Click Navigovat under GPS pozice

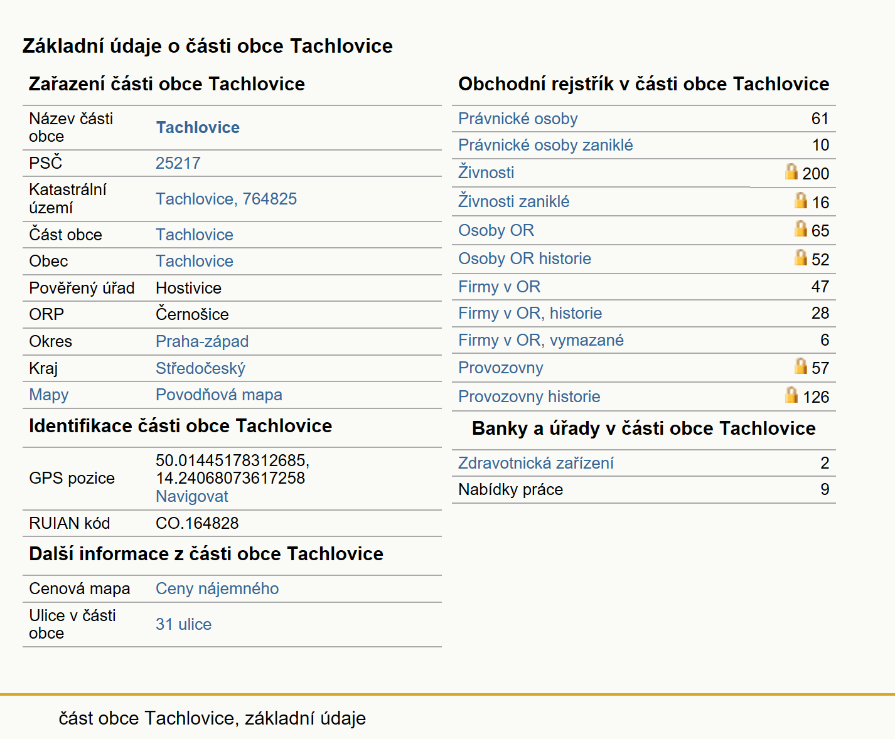pyautogui.click(x=191, y=496)
